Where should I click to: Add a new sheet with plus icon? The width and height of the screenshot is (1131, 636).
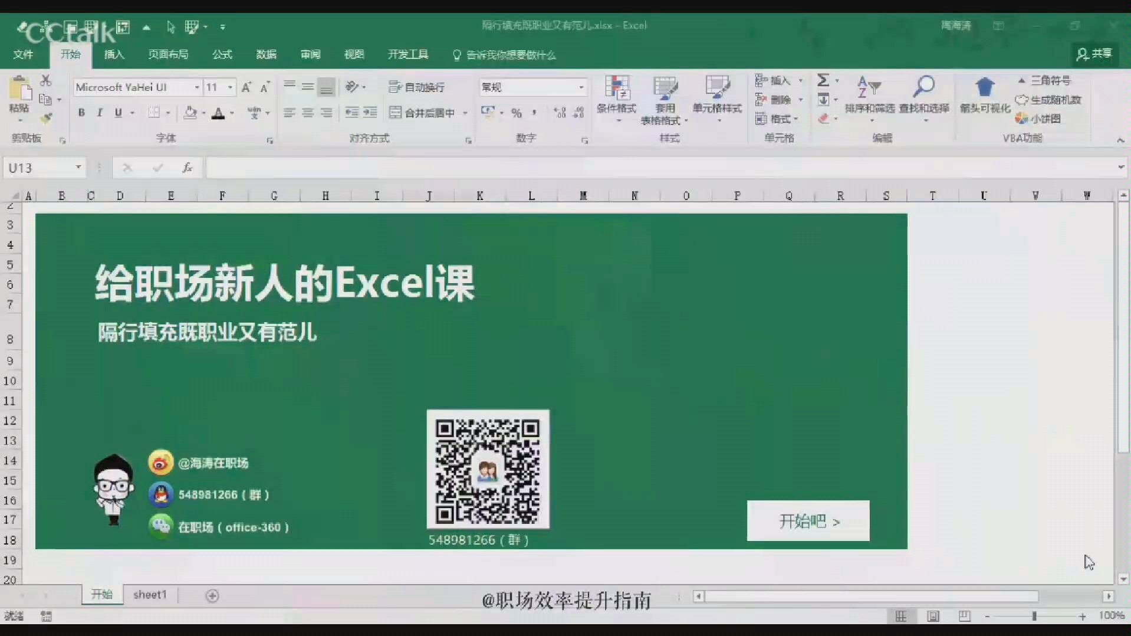click(212, 596)
